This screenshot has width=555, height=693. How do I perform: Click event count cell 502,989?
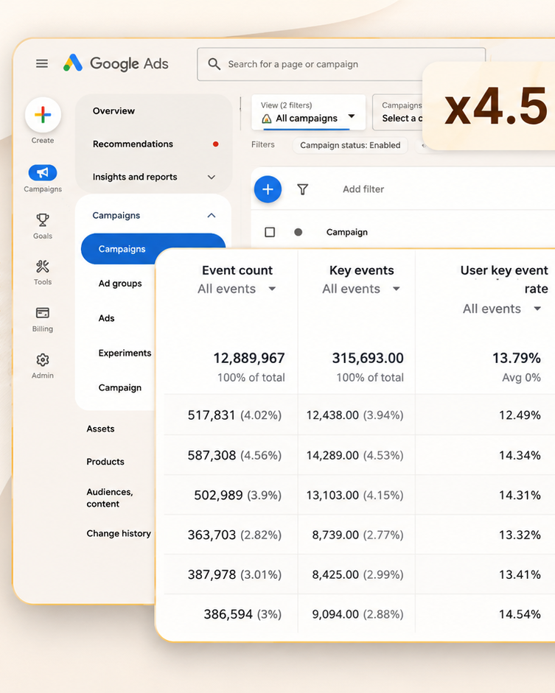(x=218, y=495)
